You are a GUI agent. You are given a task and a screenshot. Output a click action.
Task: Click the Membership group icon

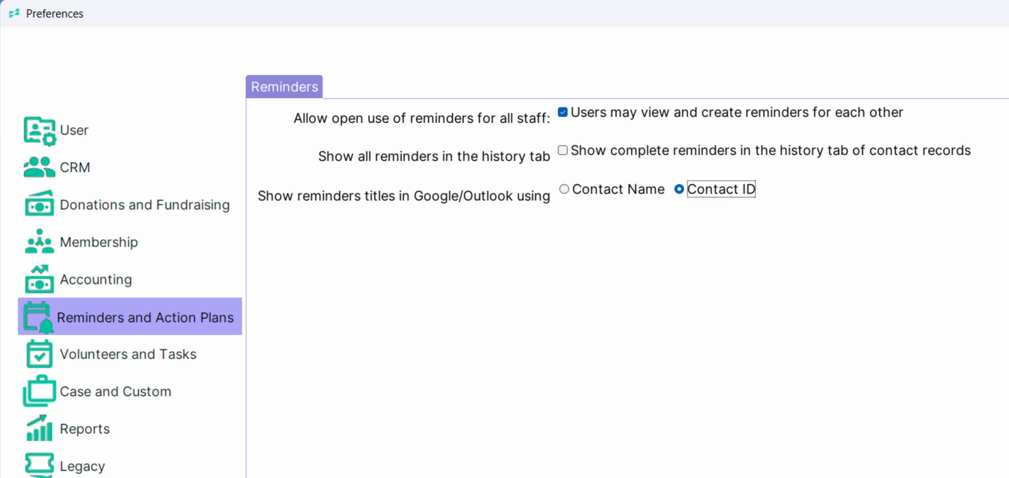[39, 241]
